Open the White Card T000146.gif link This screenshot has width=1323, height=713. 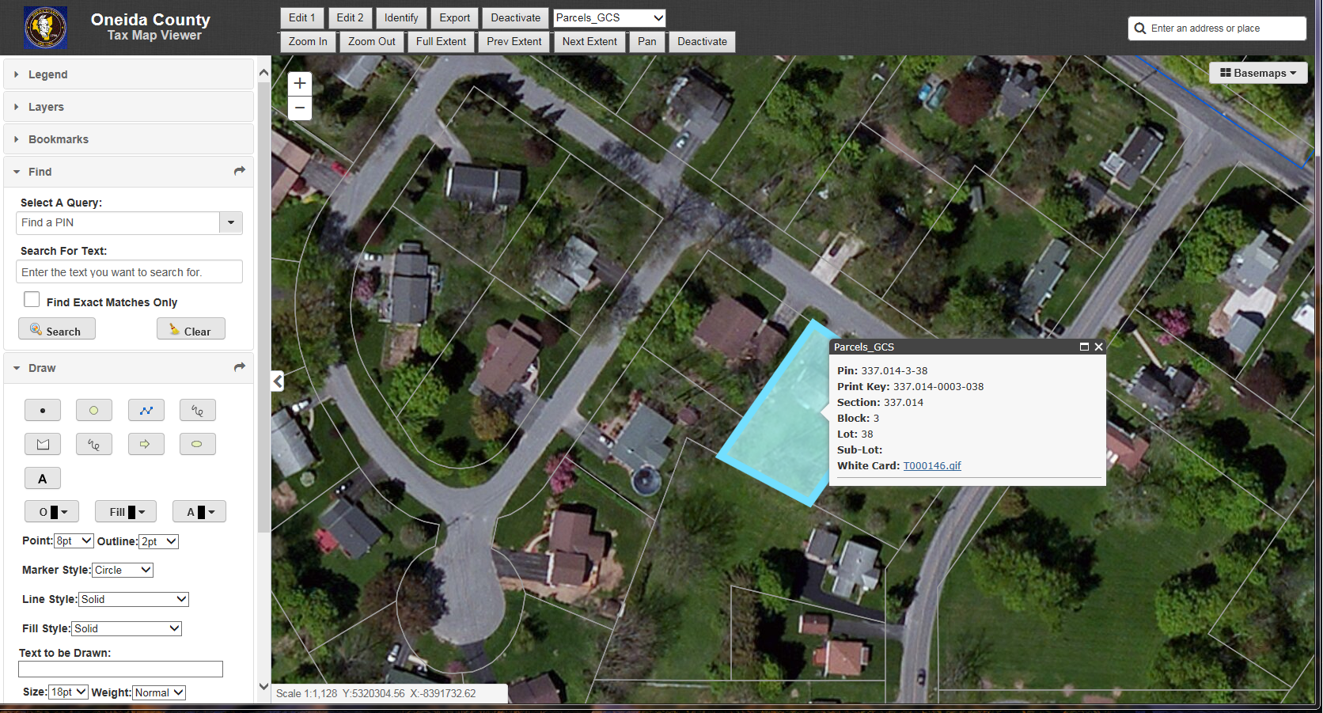coord(932,465)
